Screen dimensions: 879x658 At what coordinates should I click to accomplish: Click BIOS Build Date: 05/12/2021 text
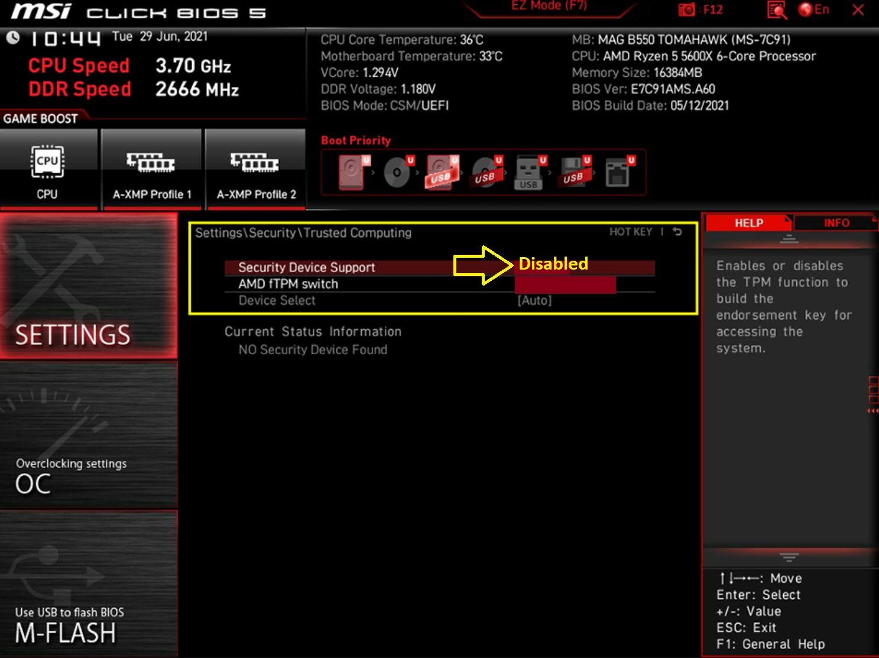click(650, 106)
